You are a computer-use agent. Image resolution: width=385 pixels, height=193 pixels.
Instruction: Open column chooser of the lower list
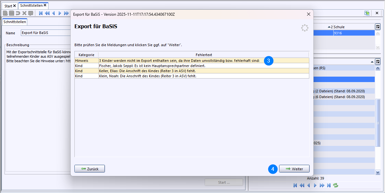pyautogui.click(x=378, y=62)
